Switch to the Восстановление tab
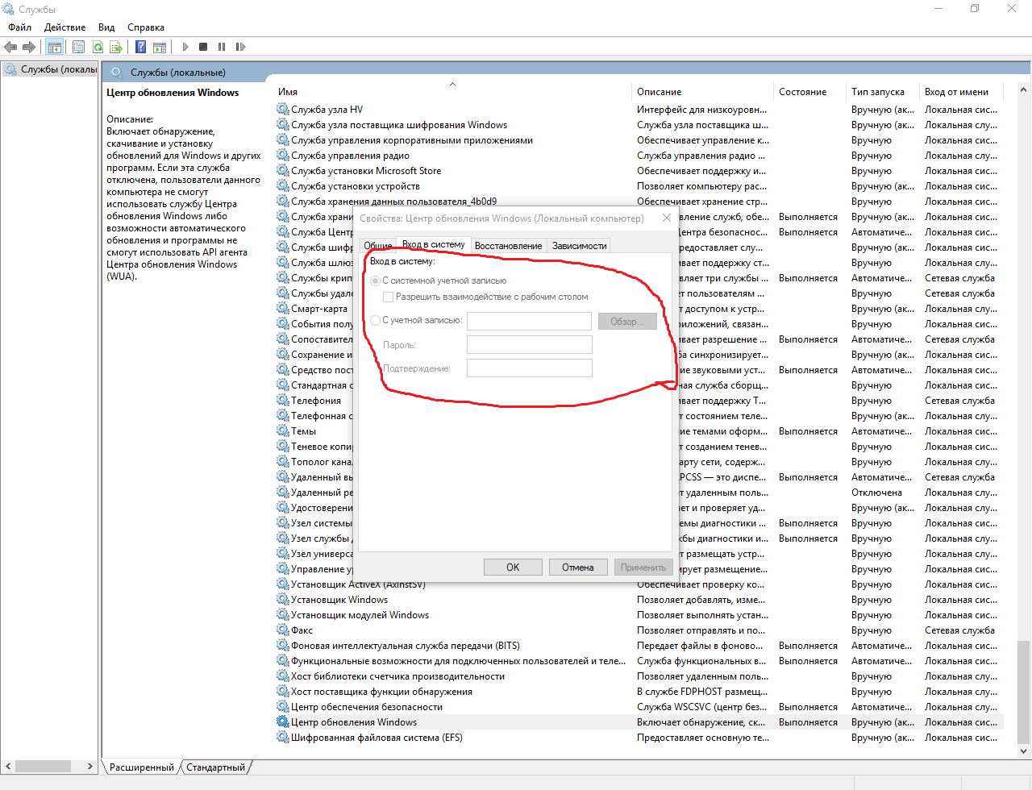The height and width of the screenshot is (790, 1032). click(x=508, y=246)
